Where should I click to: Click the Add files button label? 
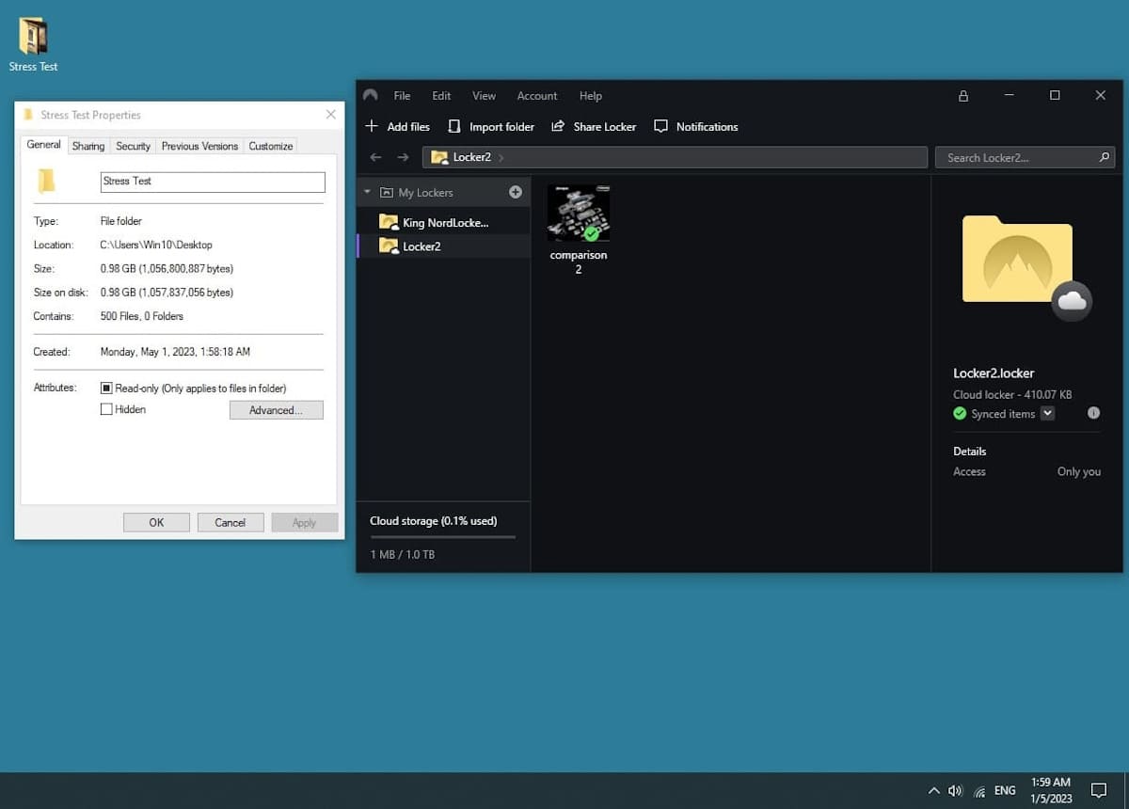point(408,127)
